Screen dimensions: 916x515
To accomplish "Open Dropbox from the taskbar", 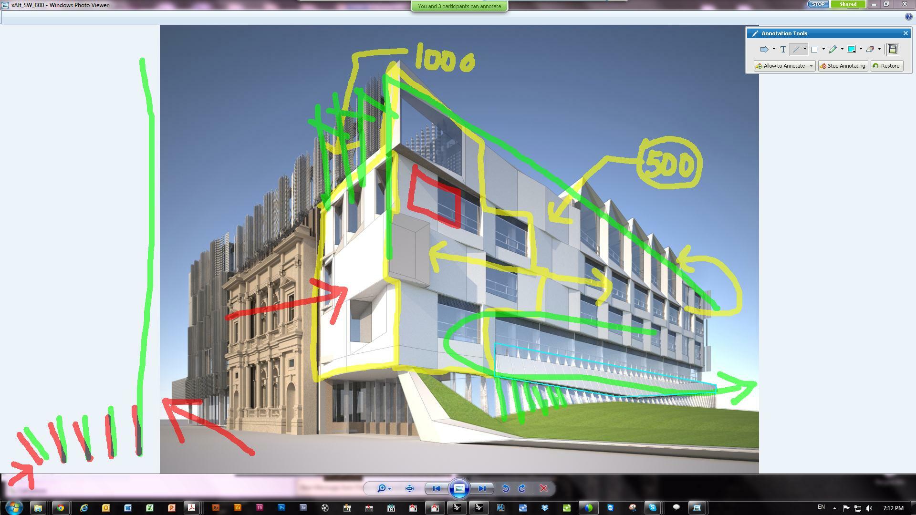I will [x=544, y=508].
